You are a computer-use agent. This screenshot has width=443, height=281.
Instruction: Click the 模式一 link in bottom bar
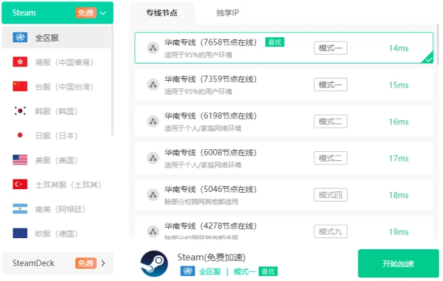(244, 271)
